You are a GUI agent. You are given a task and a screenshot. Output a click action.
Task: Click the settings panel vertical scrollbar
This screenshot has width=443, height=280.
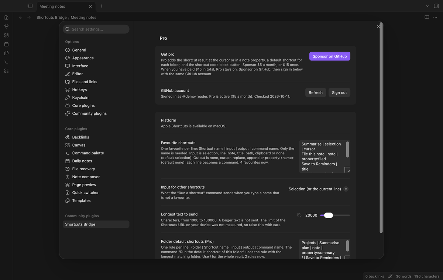381,127
